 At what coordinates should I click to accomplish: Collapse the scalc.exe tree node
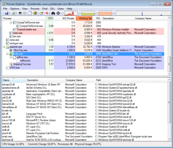click(x=7, y=54)
